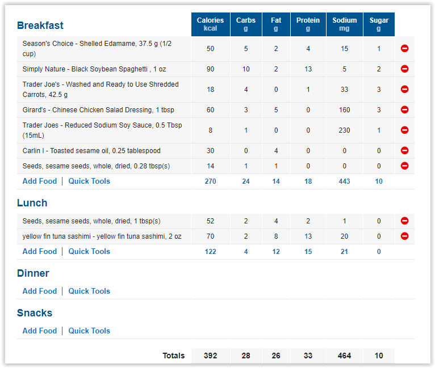
Task: Remove Shelled Edamame entry from Breakfast
Action: coord(404,48)
